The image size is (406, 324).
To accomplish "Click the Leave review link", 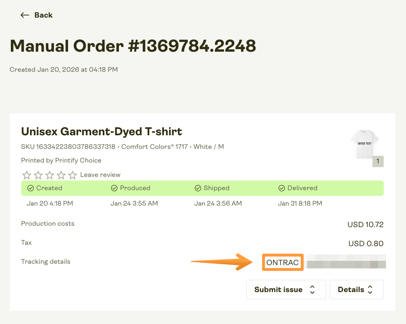I will coord(100,175).
